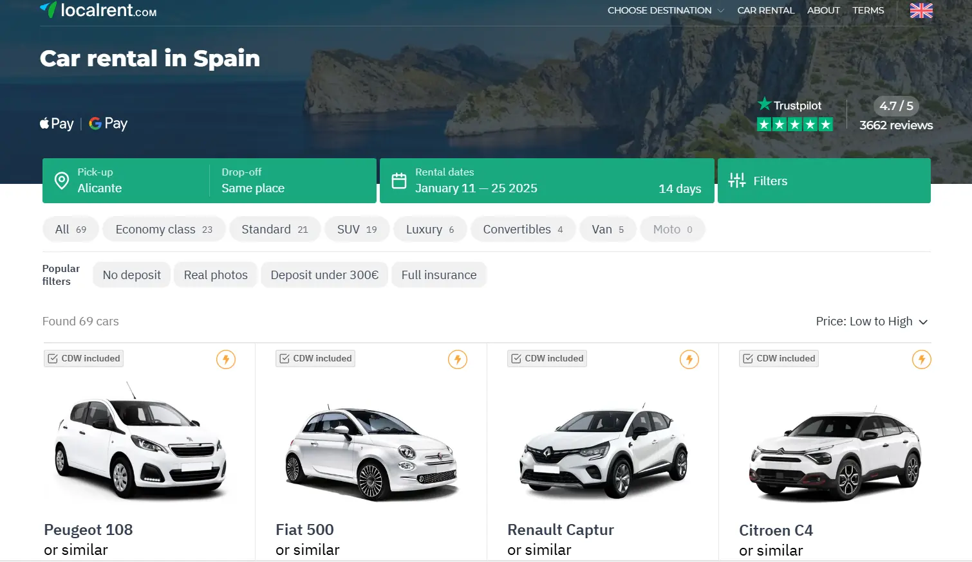The width and height of the screenshot is (972, 562).
Task: Click the Apple Pay logo
Action: tap(57, 123)
